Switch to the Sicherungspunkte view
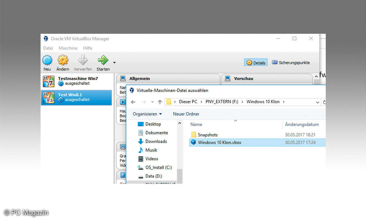Image resolution: width=366 pixels, height=219 pixels. pyautogui.click(x=291, y=63)
